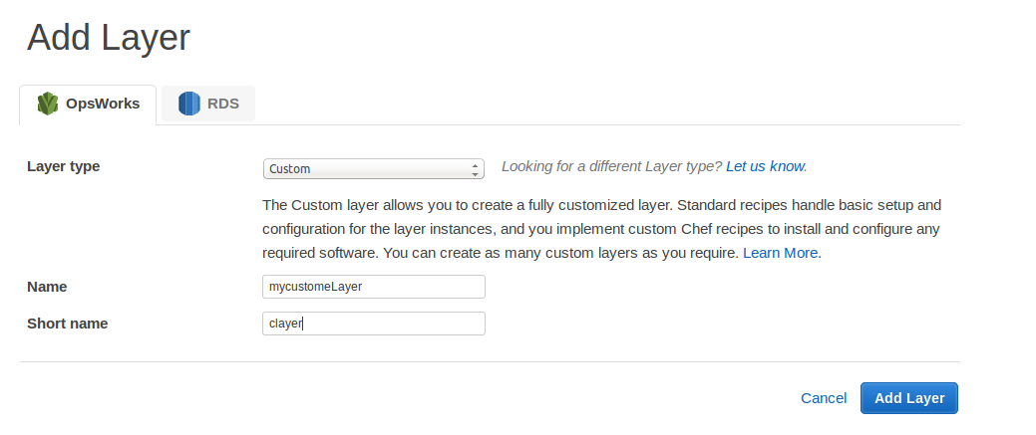1036x435 pixels.
Task: Focus the Name field containing mycustomeLayer
Action: (x=373, y=287)
